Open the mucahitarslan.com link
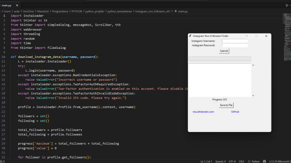Viewport: 291px width, 163px height. pos(203,112)
